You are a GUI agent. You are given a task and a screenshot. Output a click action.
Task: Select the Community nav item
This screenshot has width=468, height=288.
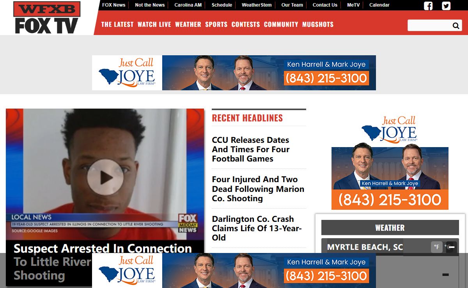(281, 24)
